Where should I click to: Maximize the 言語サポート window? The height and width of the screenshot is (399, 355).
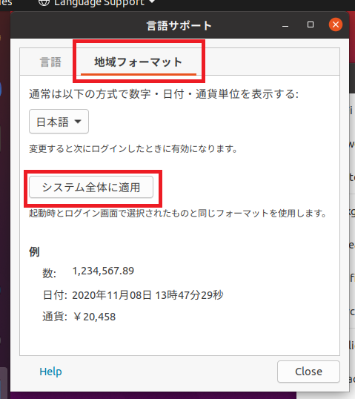311,24
